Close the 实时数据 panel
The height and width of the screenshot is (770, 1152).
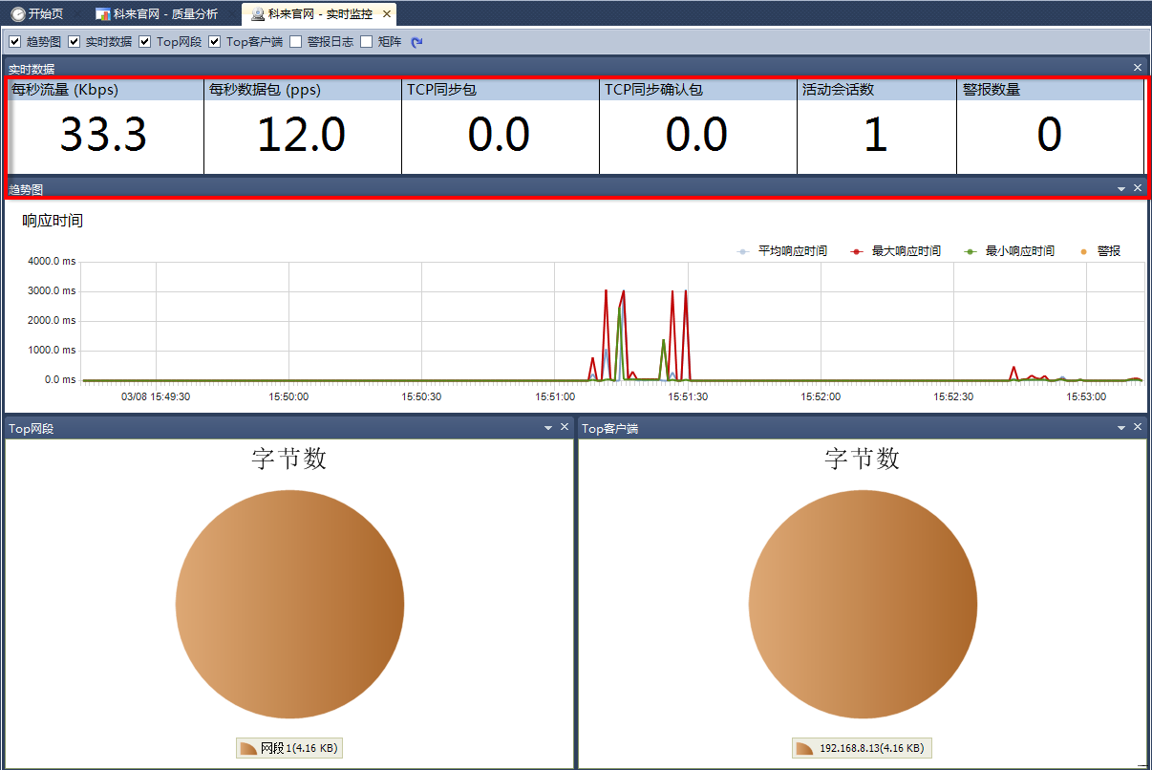1137,68
